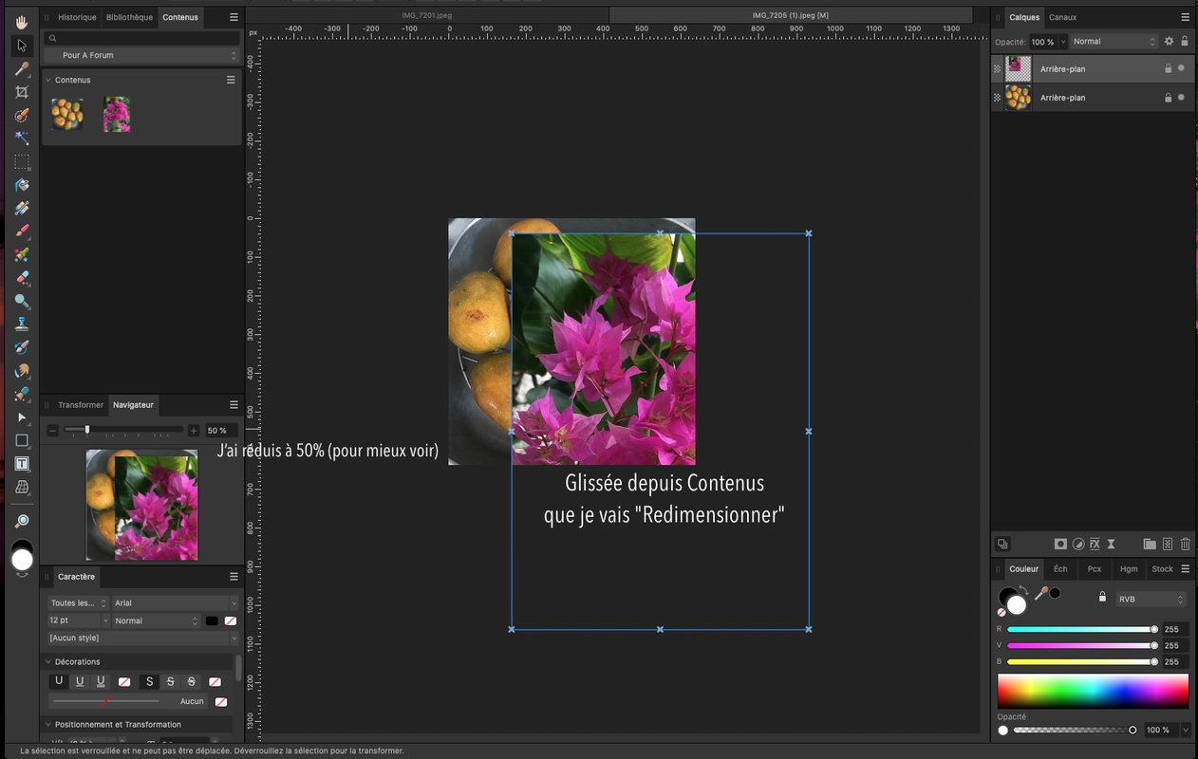Adjust the R red channel slider
Screen dimensions: 1198x759
[x=1080, y=629]
